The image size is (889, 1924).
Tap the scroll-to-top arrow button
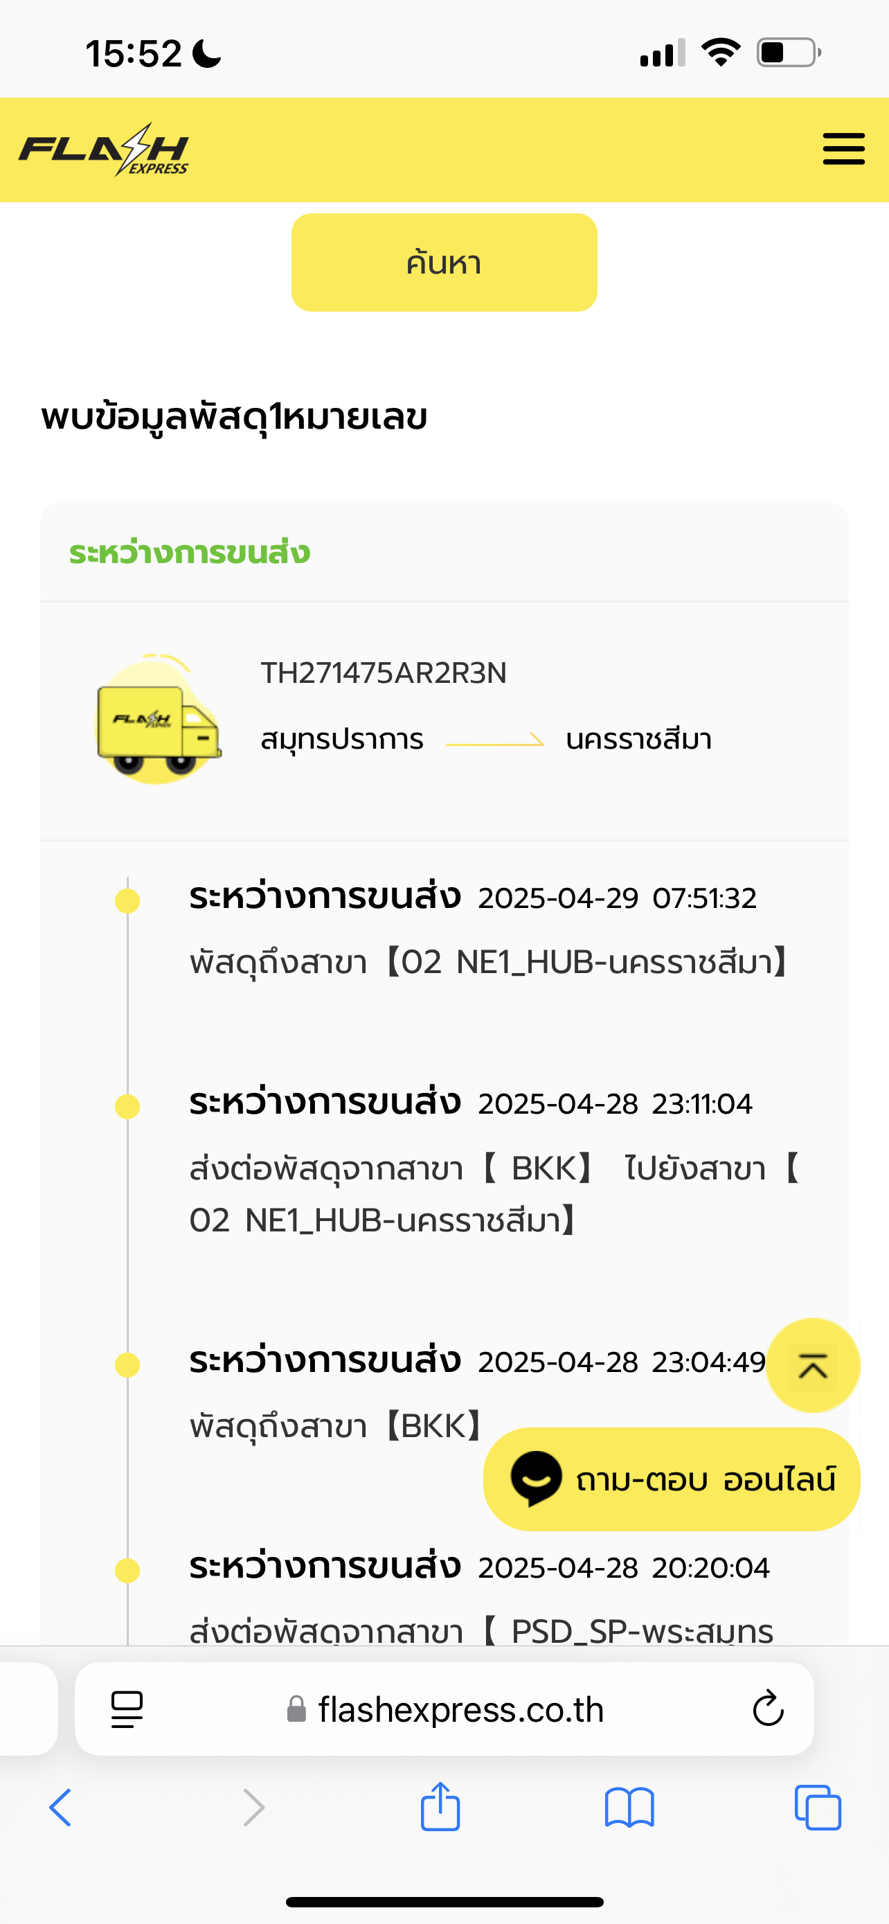click(x=813, y=1365)
